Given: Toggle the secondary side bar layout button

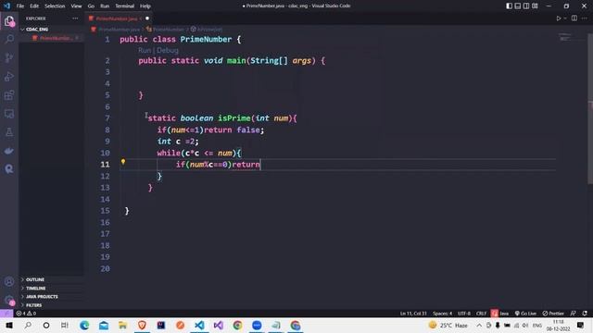Looking at the screenshot, I should [x=526, y=6].
